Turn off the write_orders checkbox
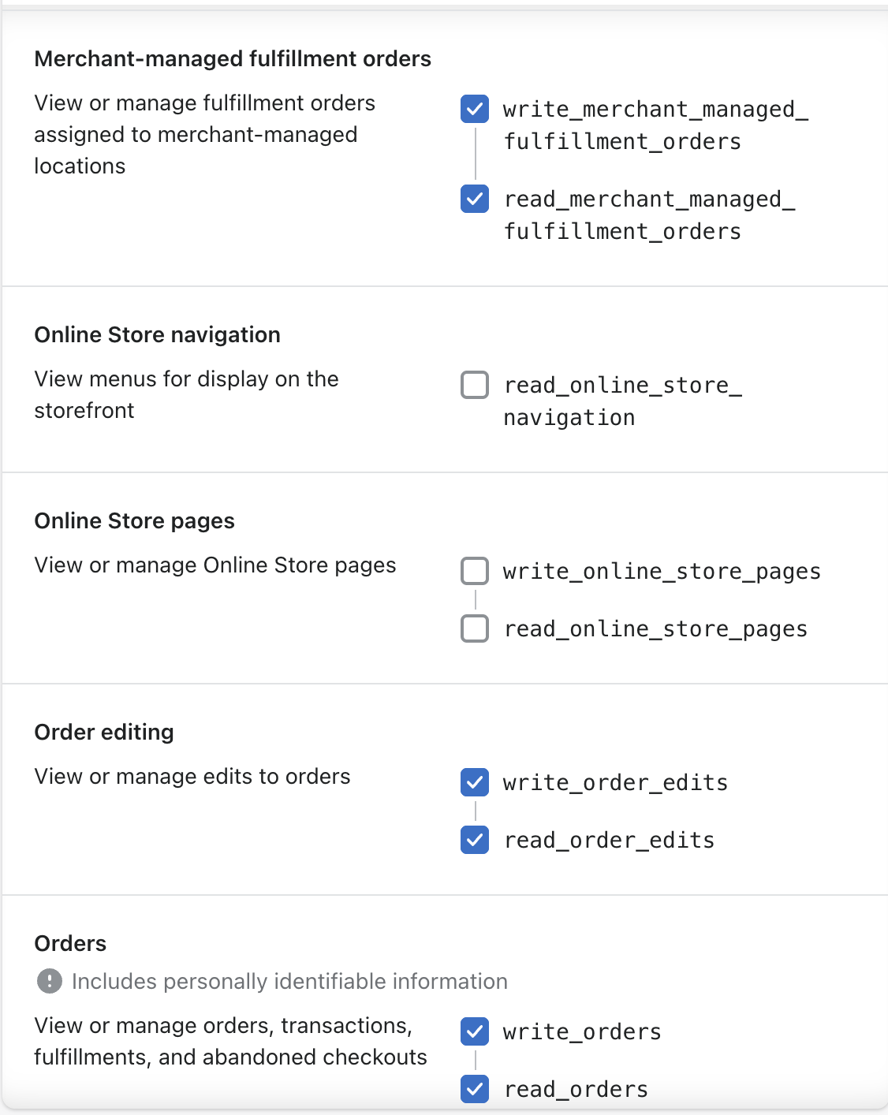The width and height of the screenshot is (888, 1115). click(x=475, y=1031)
